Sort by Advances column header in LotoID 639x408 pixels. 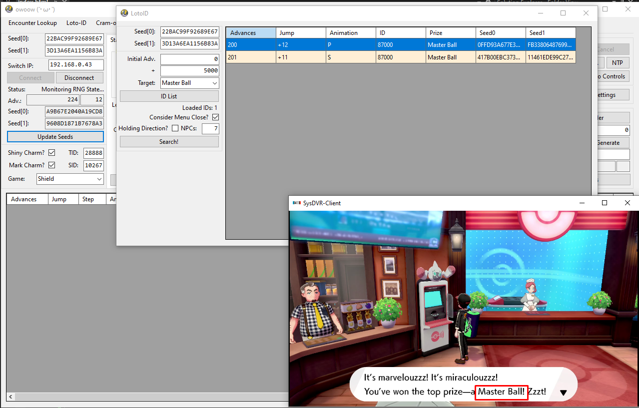(251, 33)
